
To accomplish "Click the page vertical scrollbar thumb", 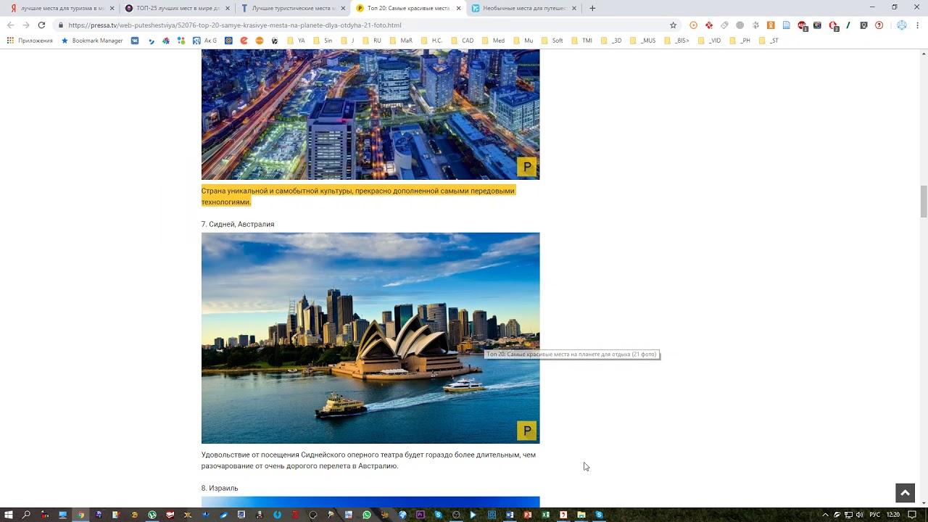I will click(923, 201).
